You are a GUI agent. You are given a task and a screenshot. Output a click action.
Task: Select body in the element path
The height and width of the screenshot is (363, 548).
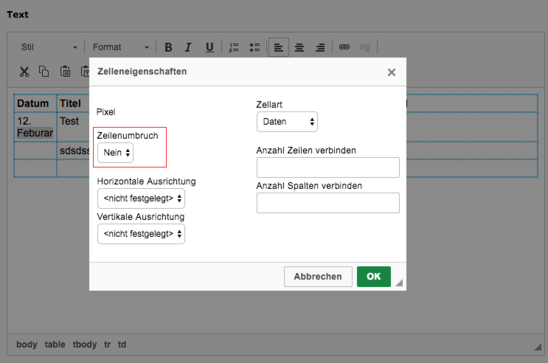coord(27,345)
